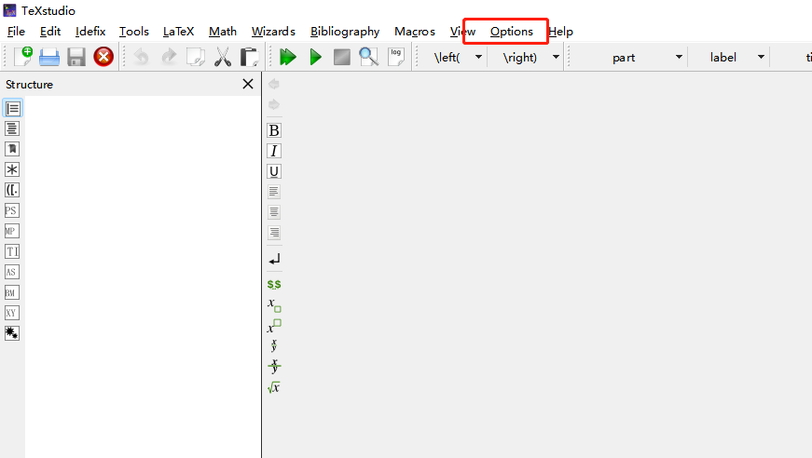This screenshot has width=812, height=458.
Task: Center text alignment icon
Action: pyautogui.click(x=274, y=212)
